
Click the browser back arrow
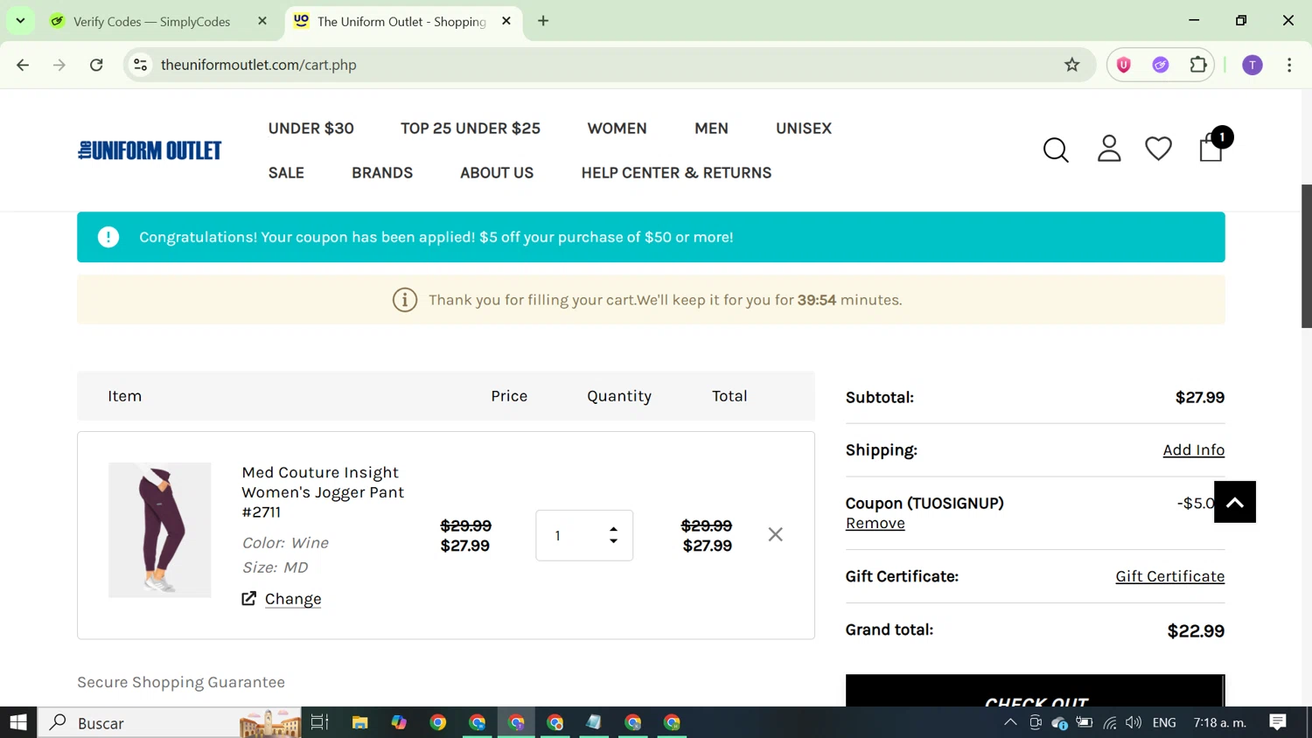(x=23, y=65)
